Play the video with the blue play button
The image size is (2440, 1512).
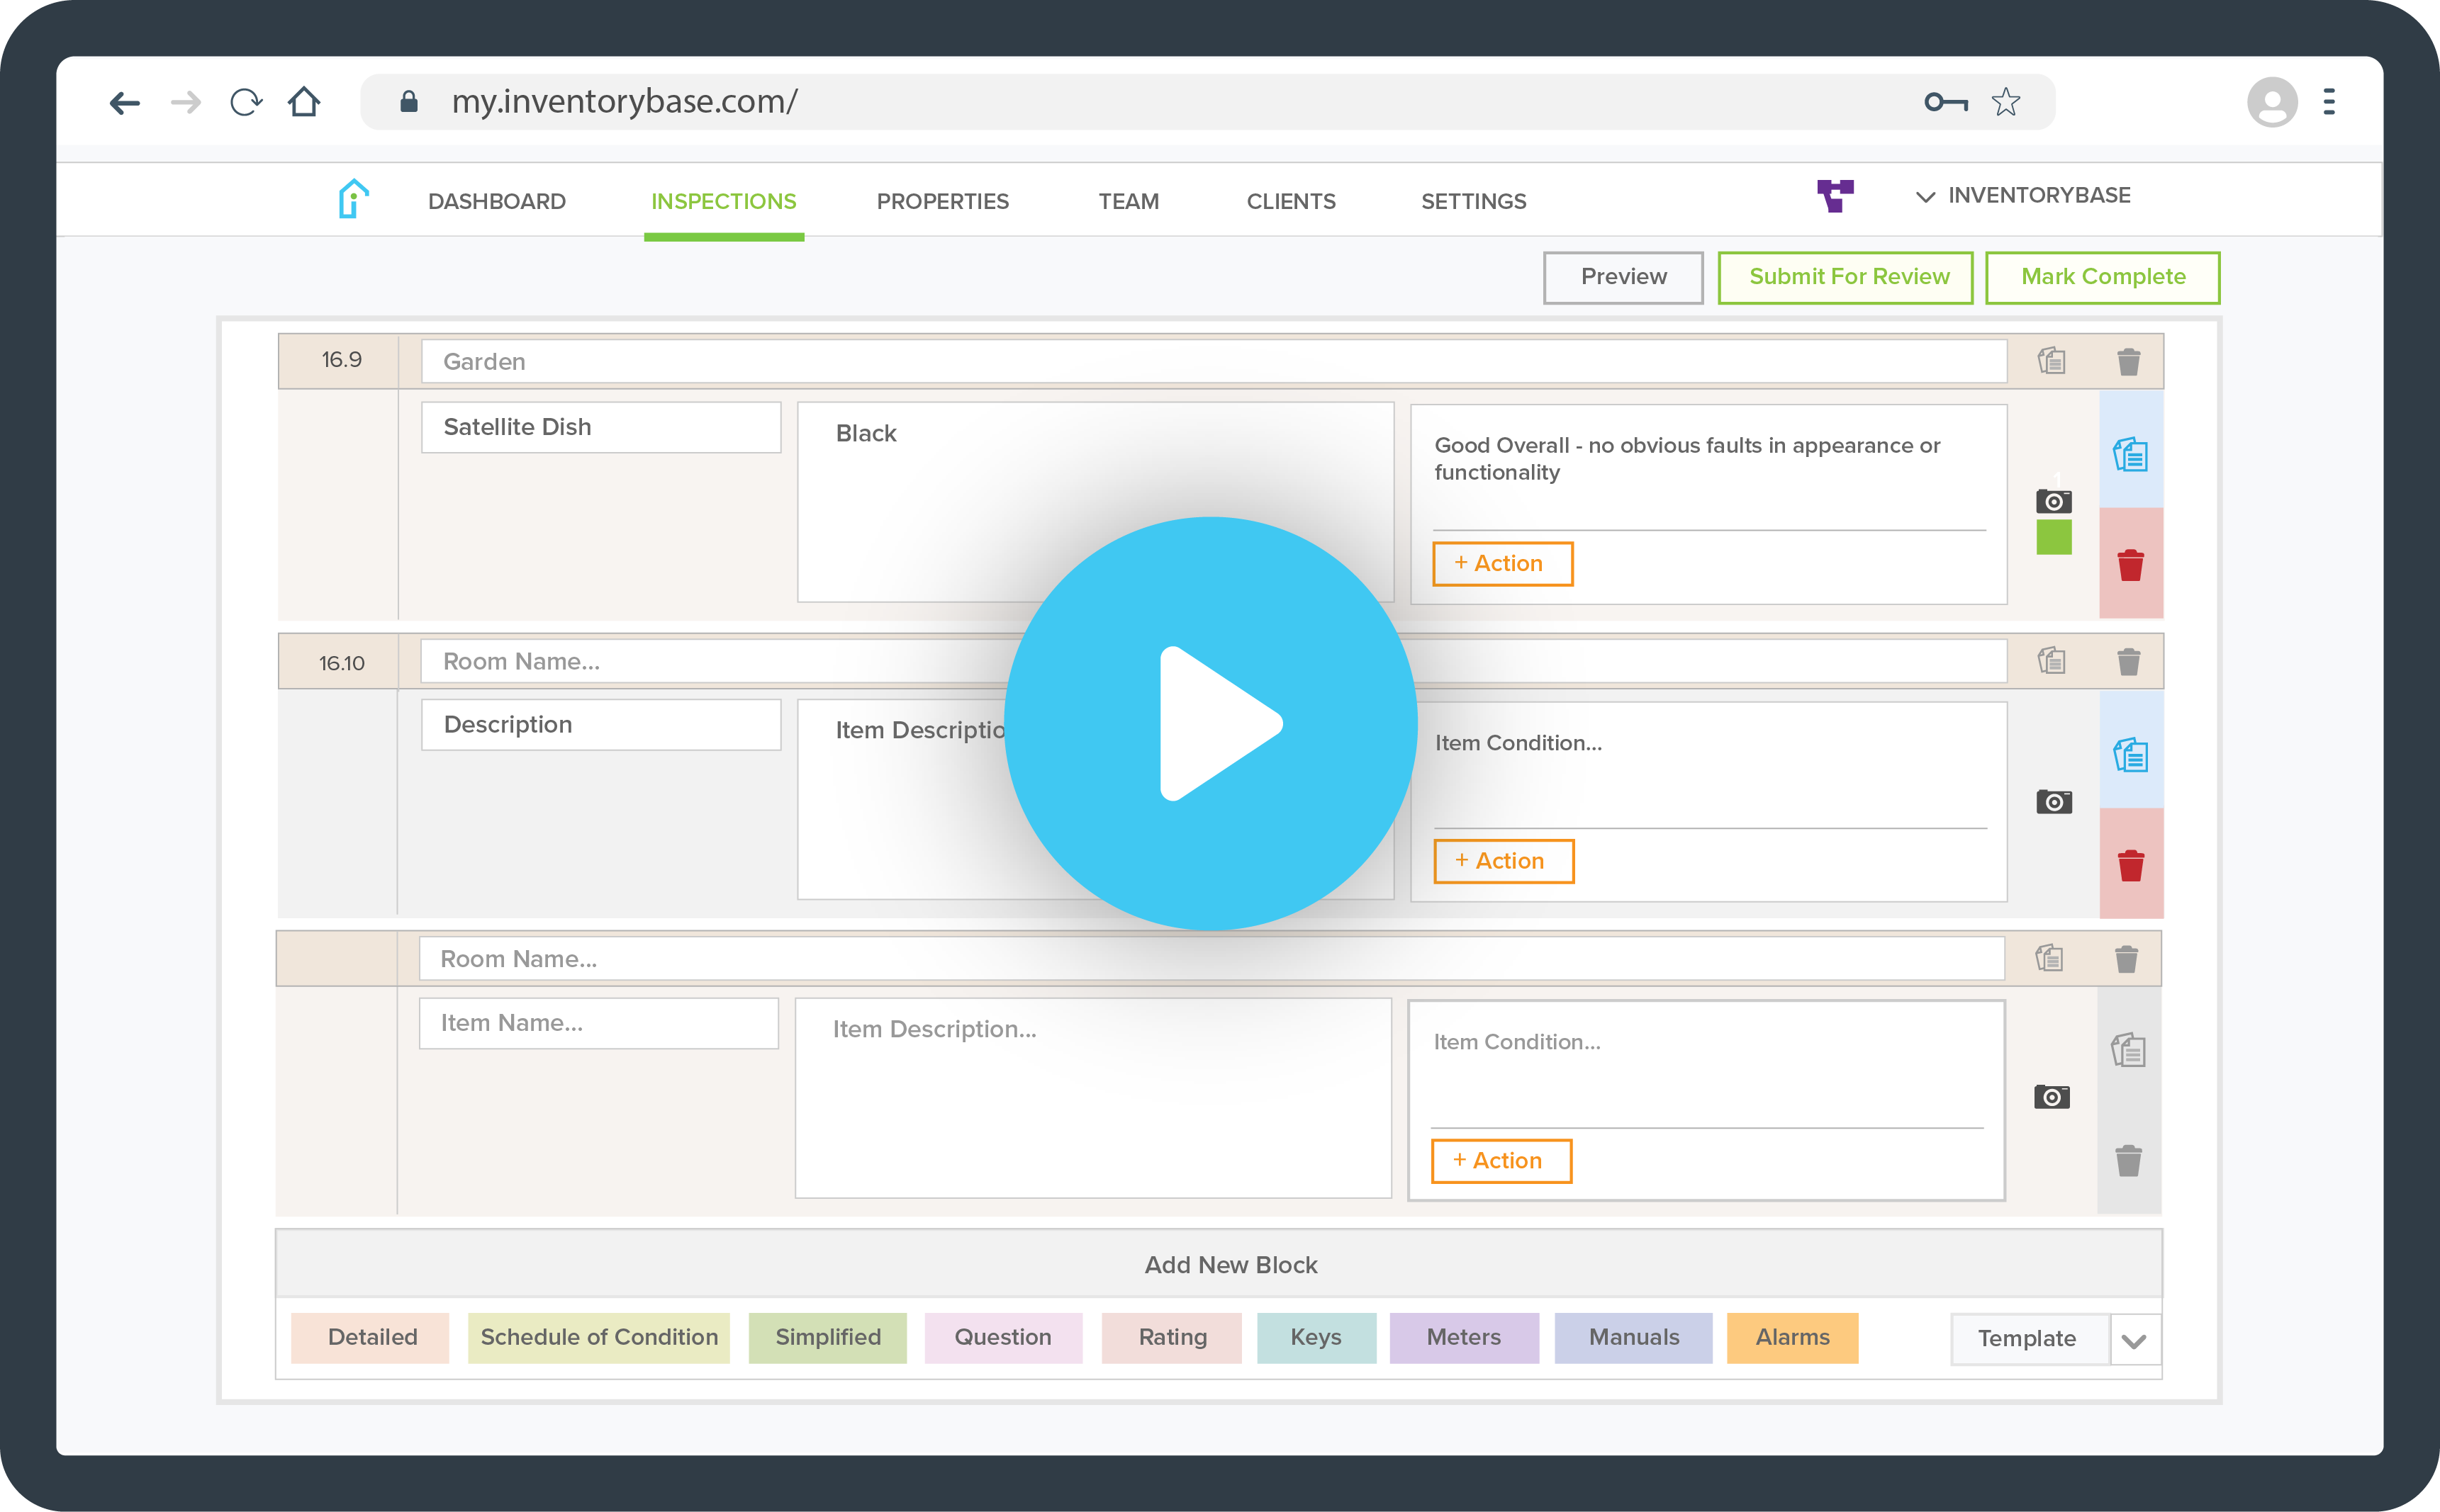(x=1211, y=723)
